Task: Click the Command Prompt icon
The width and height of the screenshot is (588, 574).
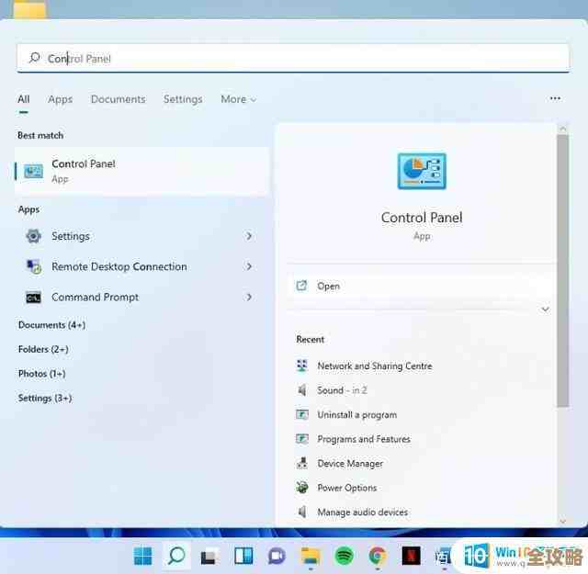Action: [33, 298]
